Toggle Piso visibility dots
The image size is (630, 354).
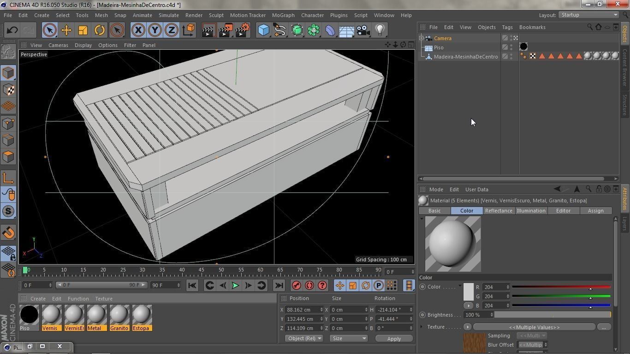click(x=511, y=47)
